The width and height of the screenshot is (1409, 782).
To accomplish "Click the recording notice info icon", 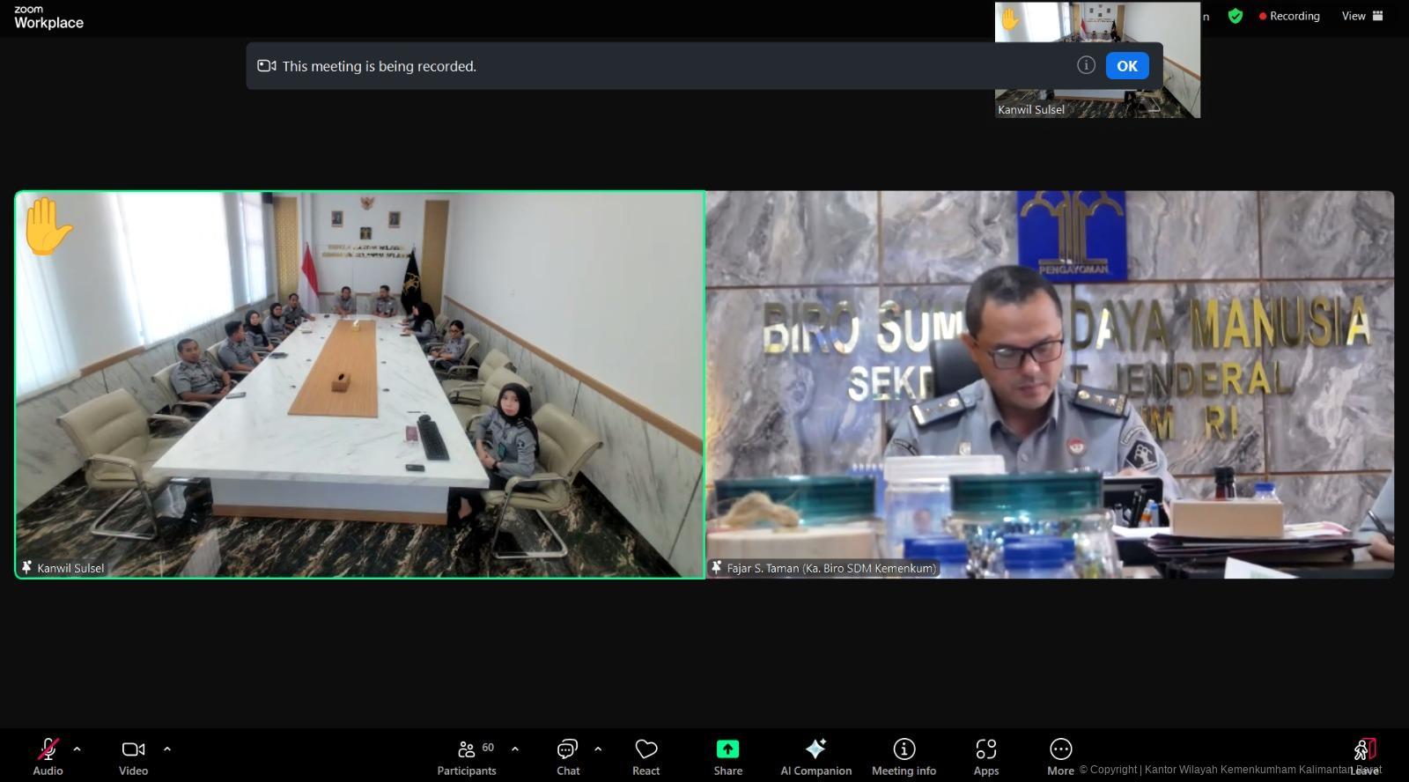I will point(1086,65).
